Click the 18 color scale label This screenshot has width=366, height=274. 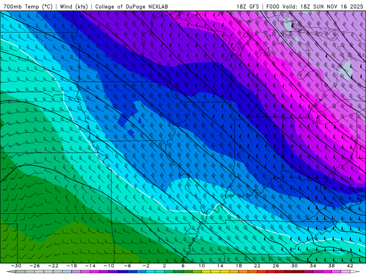click(x=239, y=266)
